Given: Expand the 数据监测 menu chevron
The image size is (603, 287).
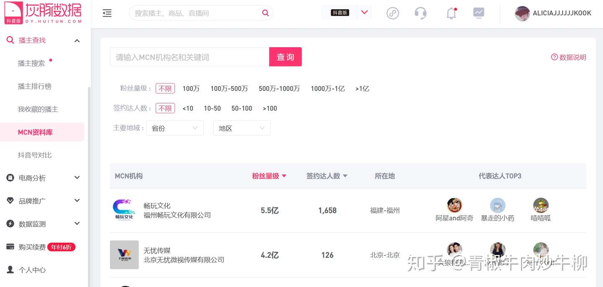Looking at the screenshot, I should (x=77, y=224).
